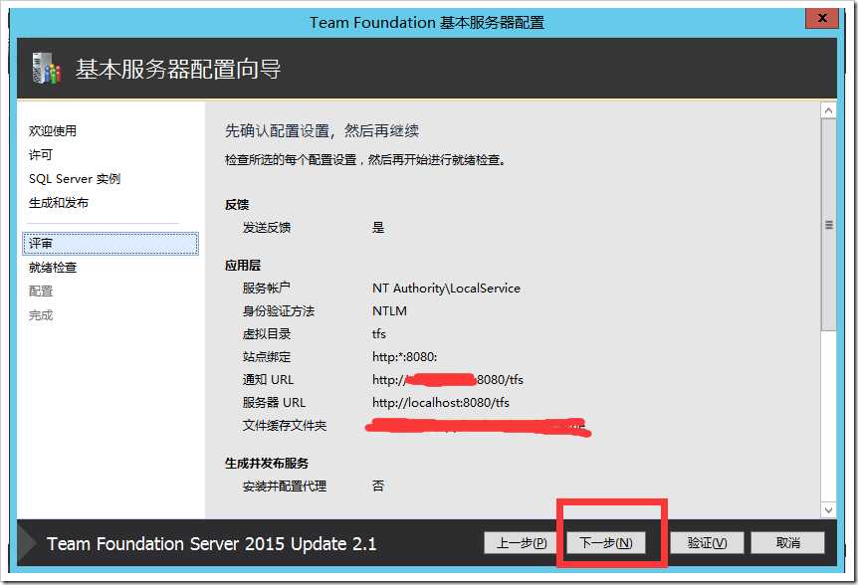Close the Team Foundation configuration window
The image size is (858, 585).
[821, 18]
